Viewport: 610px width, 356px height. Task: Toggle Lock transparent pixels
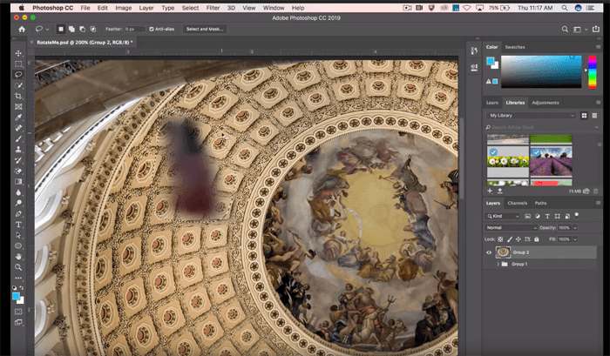coord(500,239)
